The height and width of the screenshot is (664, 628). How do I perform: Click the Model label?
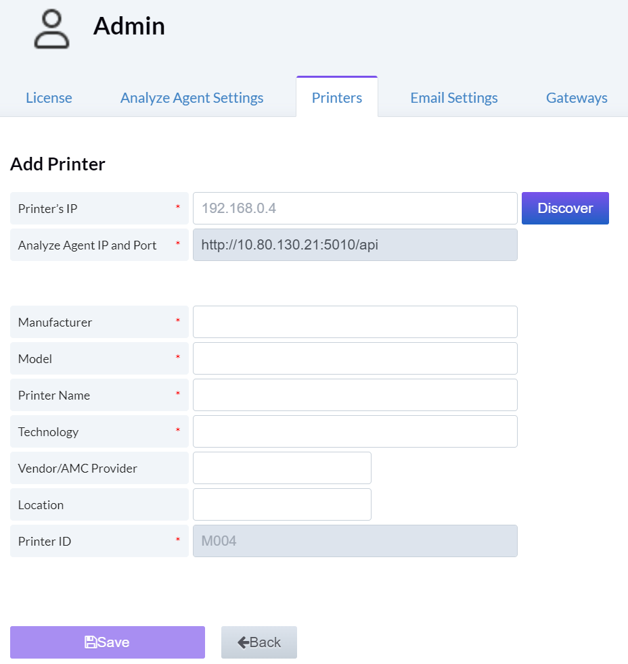coord(35,358)
